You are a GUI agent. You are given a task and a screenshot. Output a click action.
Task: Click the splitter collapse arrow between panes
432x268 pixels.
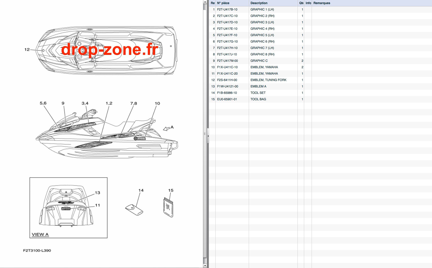[208, 136]
